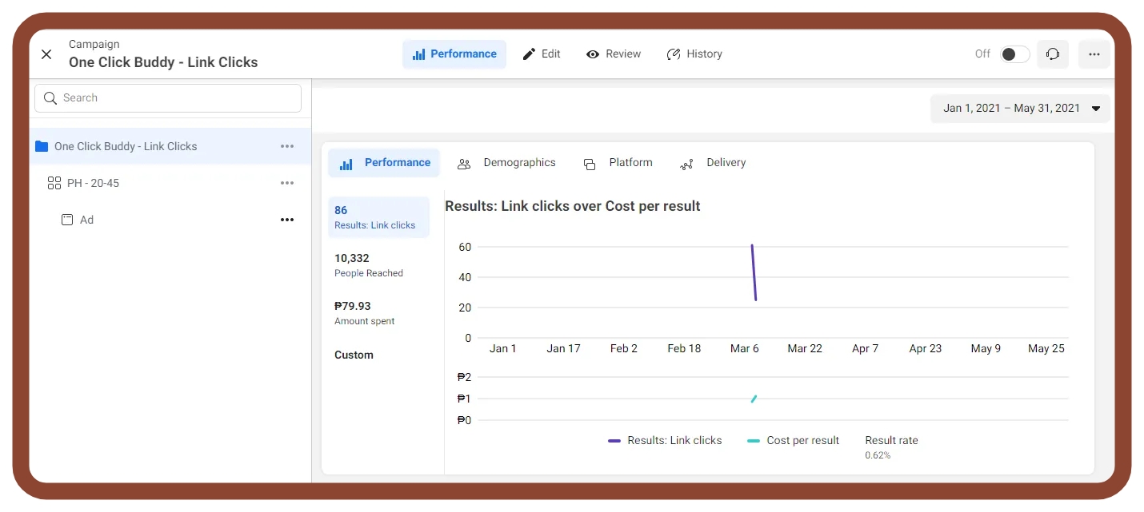The height and width of the screenshot is (512, 1144).
Task: Open the History view
Action: [694, 54]
